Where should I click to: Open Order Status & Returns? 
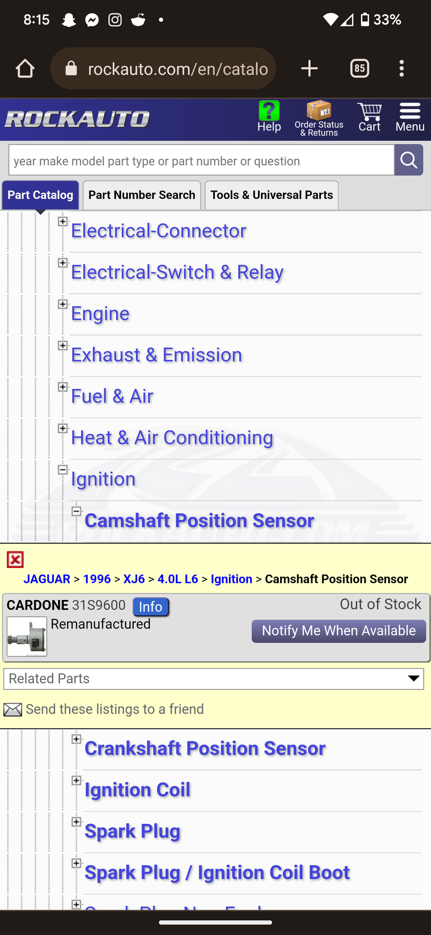coord(319,119)
